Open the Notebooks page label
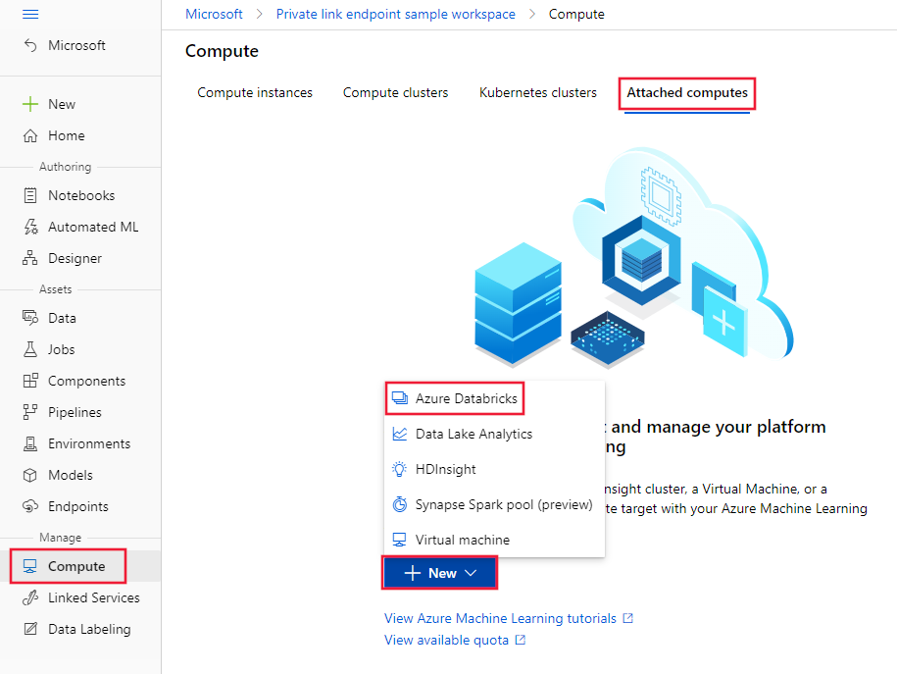Viewport: 897px width, 674px height. 81,195
